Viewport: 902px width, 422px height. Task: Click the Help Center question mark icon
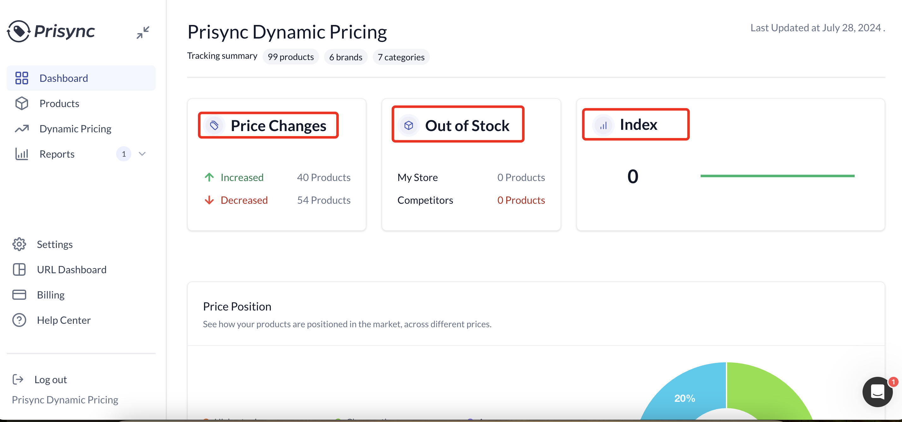(19, 320)
